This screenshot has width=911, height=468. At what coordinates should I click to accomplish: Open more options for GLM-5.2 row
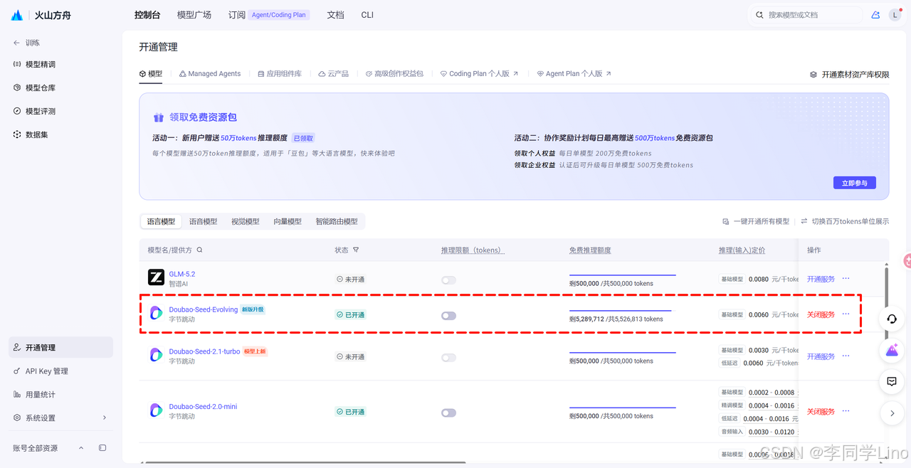click(846, 279)
